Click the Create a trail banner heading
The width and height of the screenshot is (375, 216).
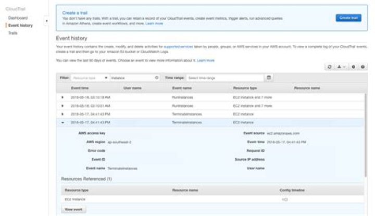[x=74, y=13]
